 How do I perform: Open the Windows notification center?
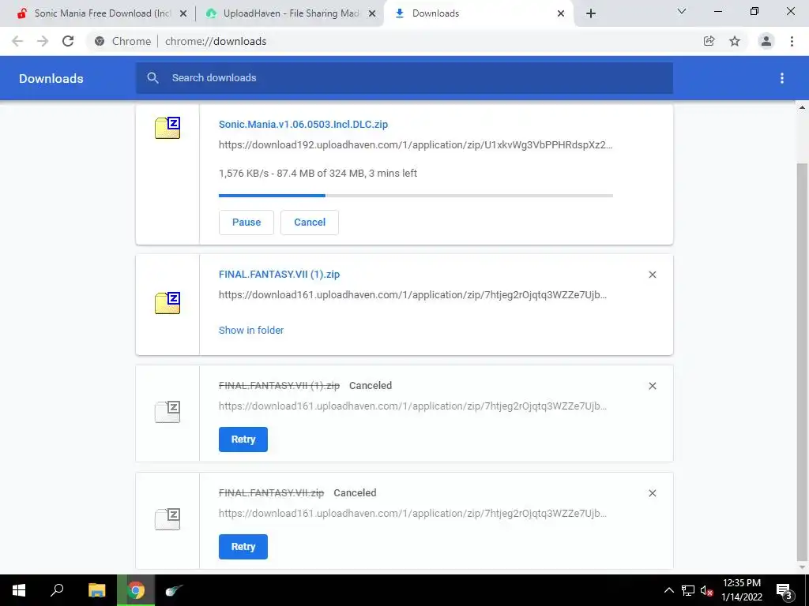(x=785, y=590)
